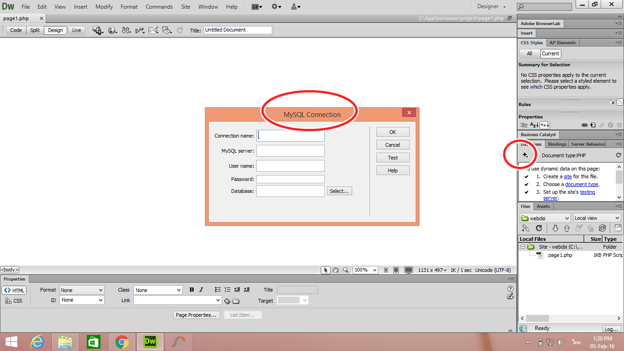This screenshot has width=624, height=351.
Task: Open Preview in Browser globe icon
Action: (112, 30)
